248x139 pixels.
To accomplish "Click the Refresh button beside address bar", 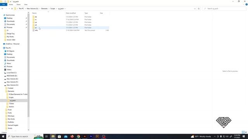I will (199, 8).
